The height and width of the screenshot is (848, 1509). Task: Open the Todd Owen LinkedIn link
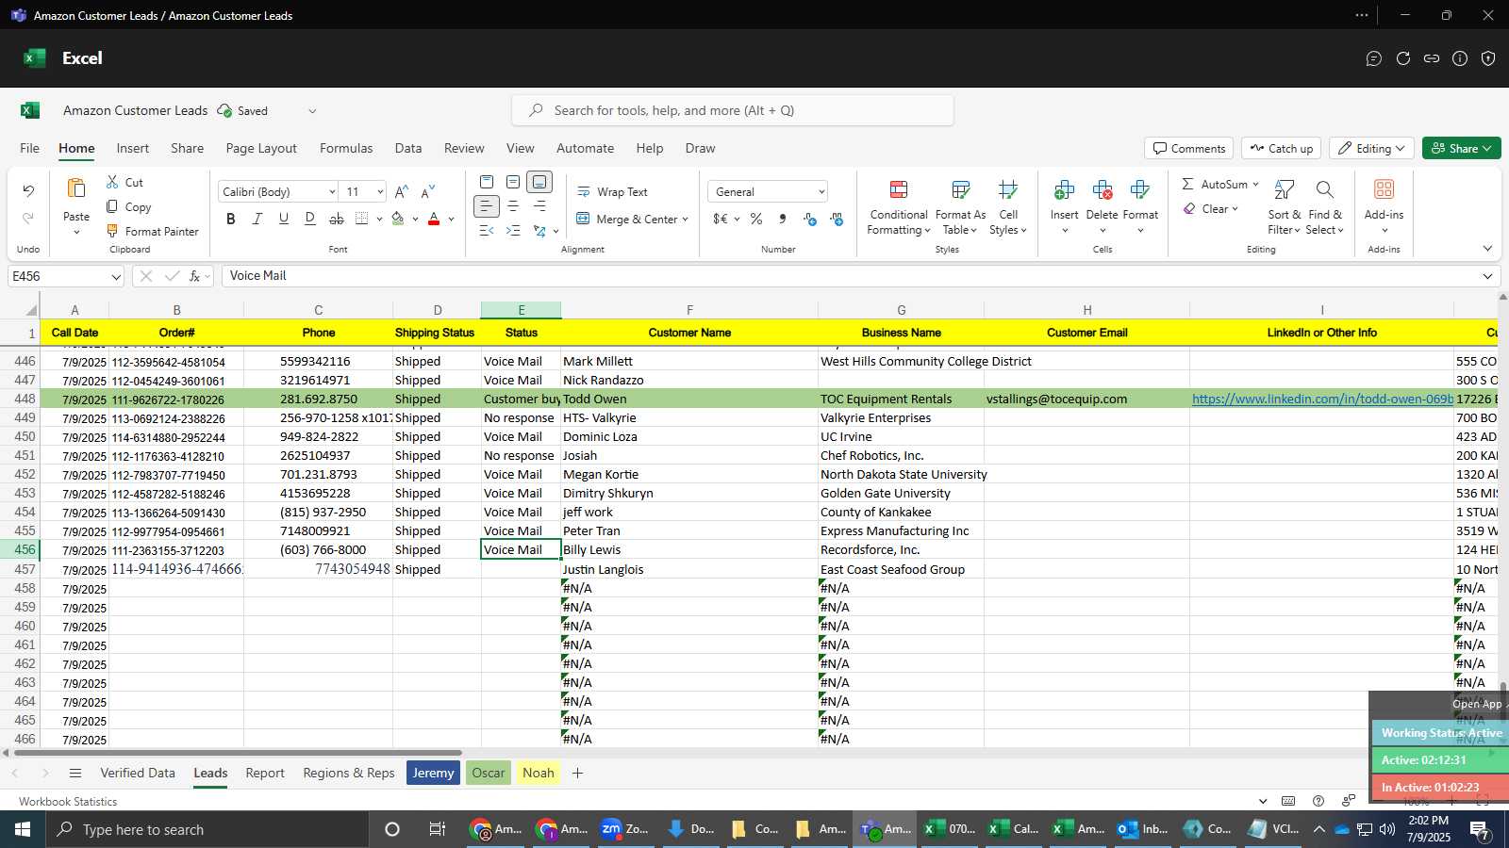click(x=1322, y=399)
